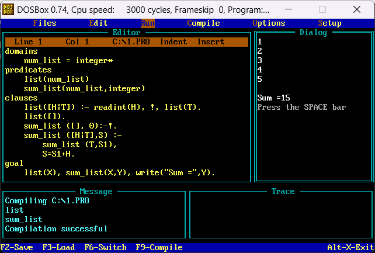This screenshot has height=253, width=375.
Task: Click number 3 in Dialog output
Action: coord(260,61)
